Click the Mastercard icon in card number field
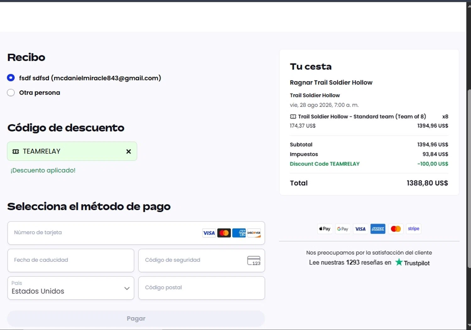Viewport: 471px width, 330px height. pyautogui.click(x=224, y=233)
